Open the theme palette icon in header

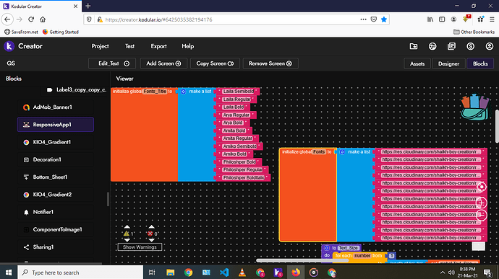pos(432,46)
